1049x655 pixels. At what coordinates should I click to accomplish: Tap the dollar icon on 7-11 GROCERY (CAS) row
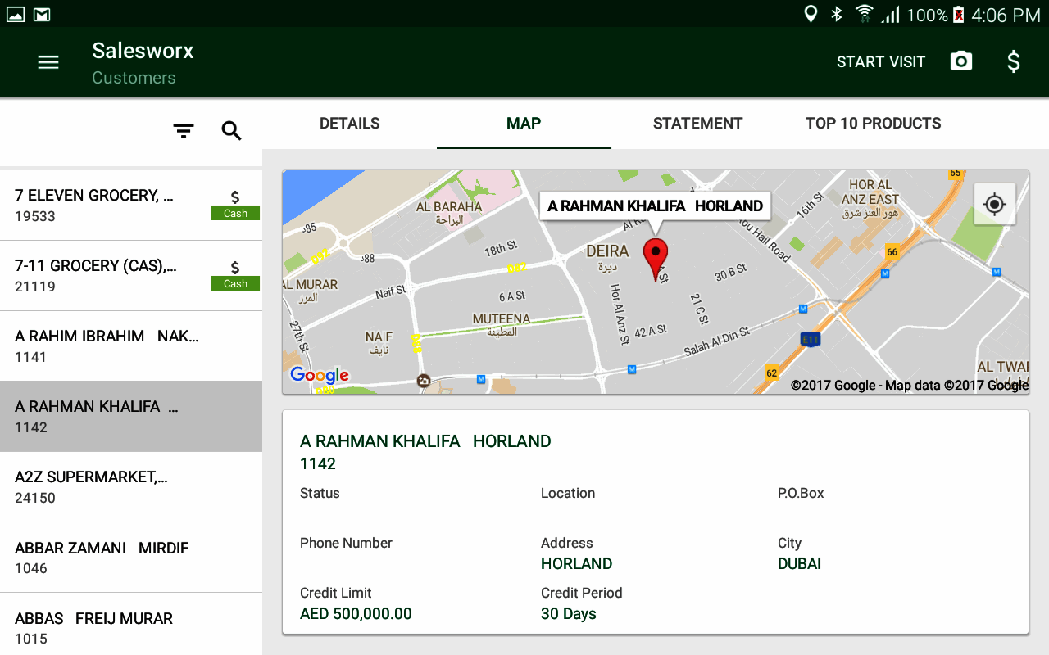coord(235,268)
